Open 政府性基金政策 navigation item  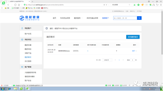[92, 18]
